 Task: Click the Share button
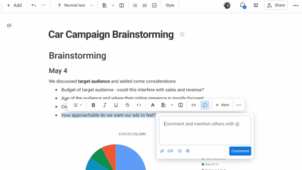pos(276,5)
